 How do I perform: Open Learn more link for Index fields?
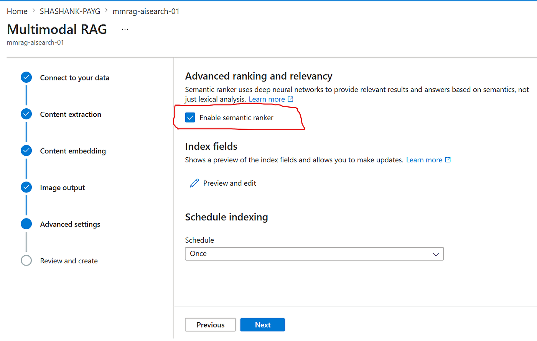[424, 160]
